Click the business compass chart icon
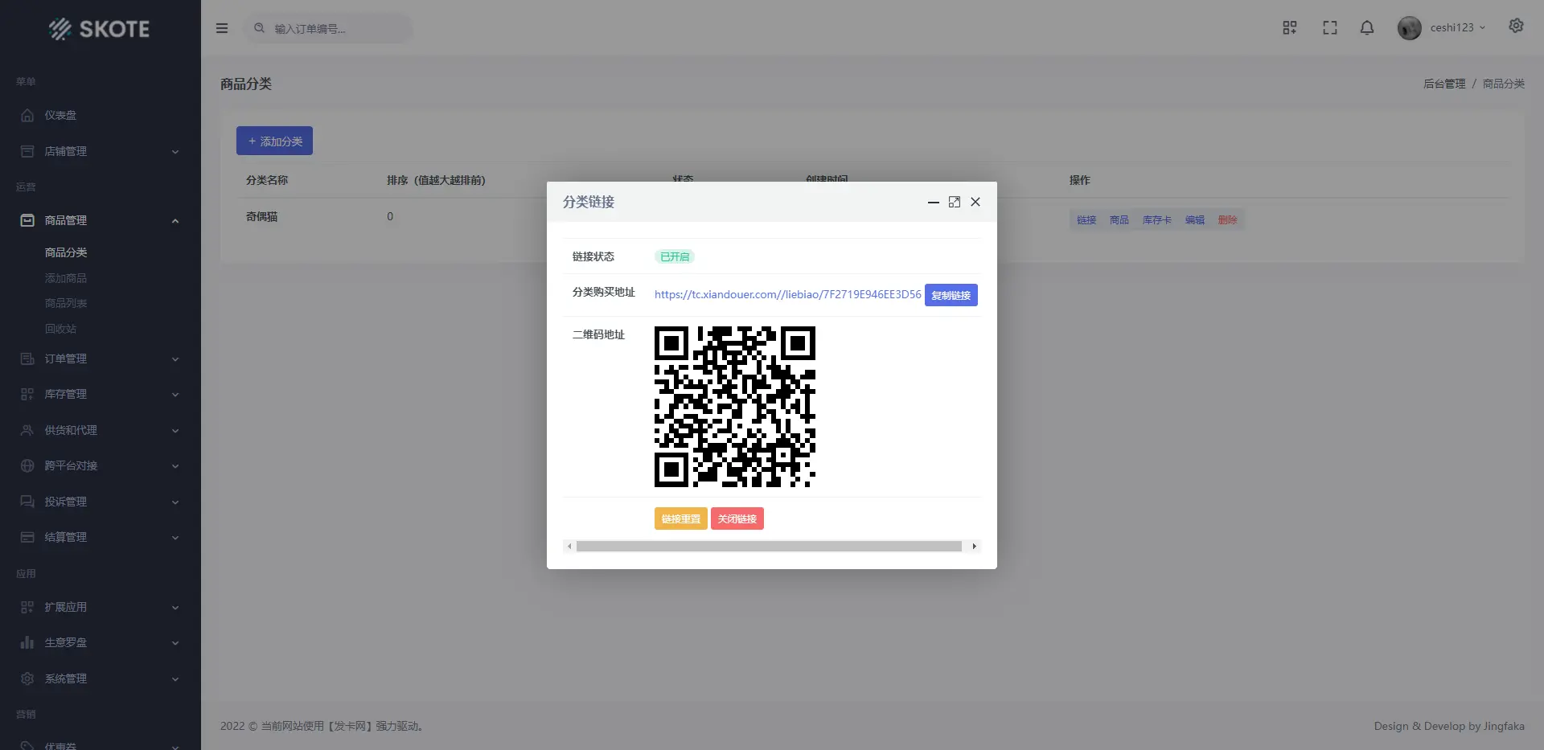The height and width of the screenshot is (750, 1544). (27, 642)
